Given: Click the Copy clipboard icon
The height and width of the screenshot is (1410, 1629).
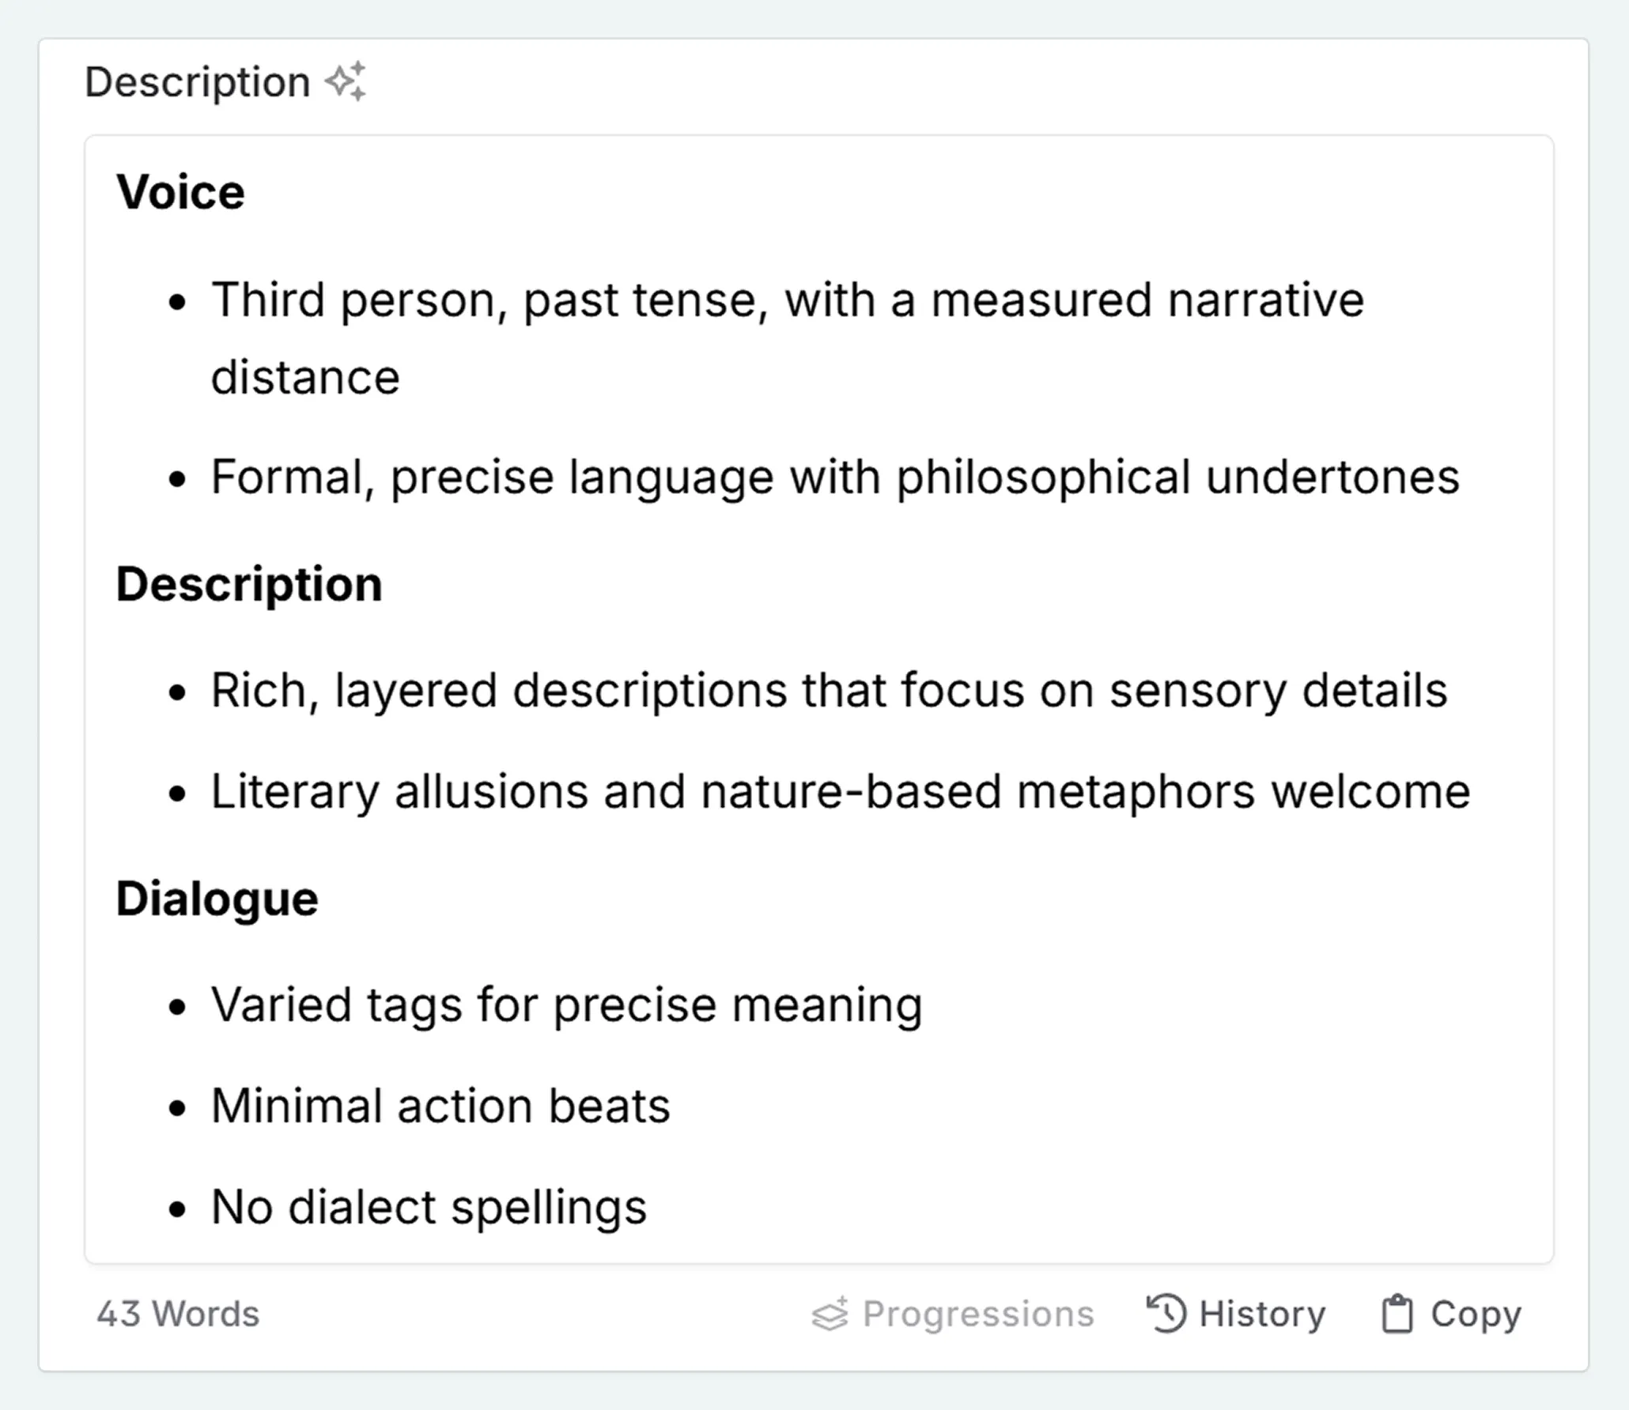Looking at the screenshot, I should click(1397, 1314).
